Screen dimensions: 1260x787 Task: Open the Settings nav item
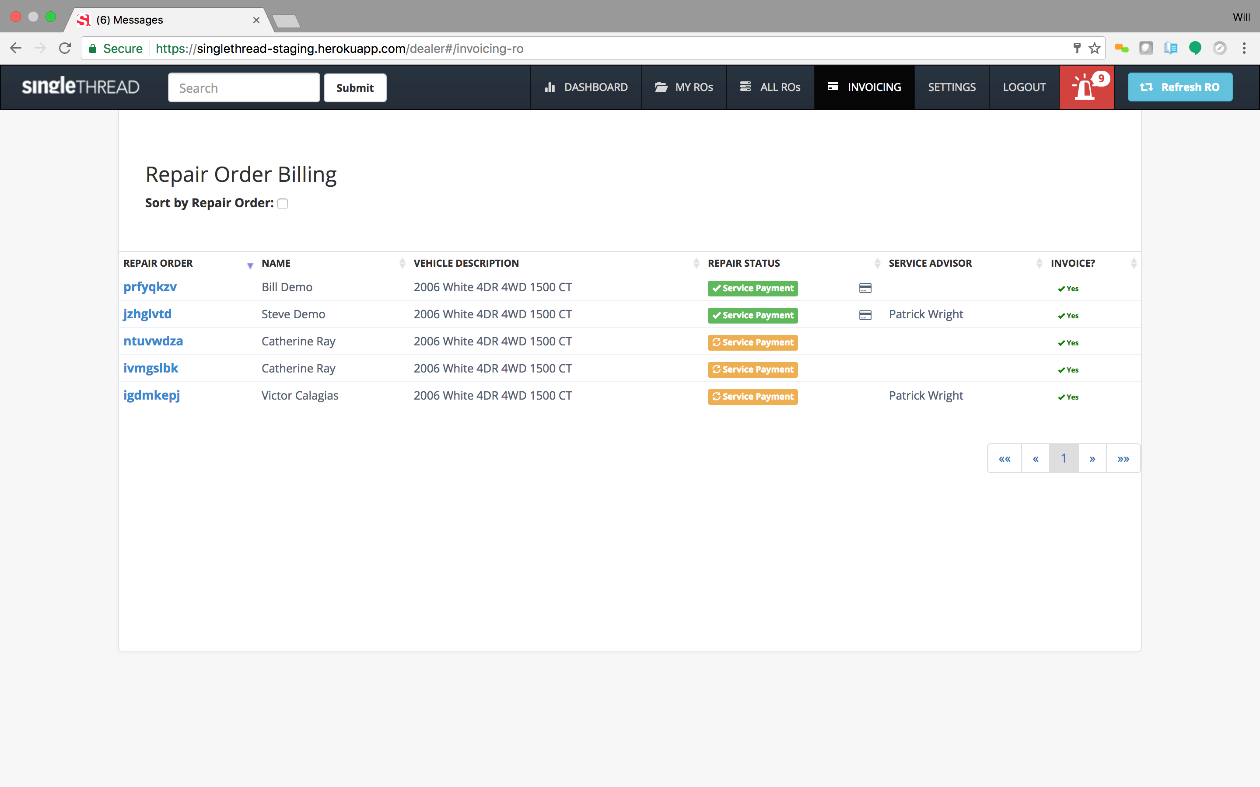tap(952, 87)
